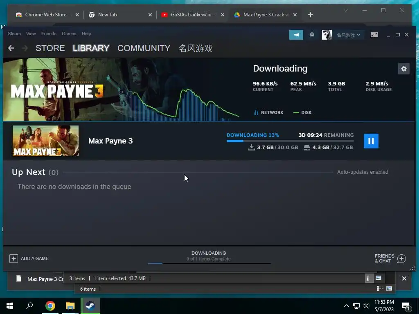Switch Explorer 3 items window to large icons
Screen dimensions: 419x314
tap(378, 278)
